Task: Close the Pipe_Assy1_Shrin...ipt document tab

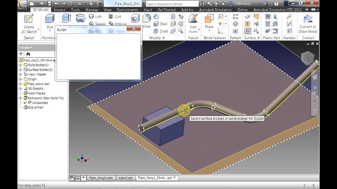Action: point(174,178)
